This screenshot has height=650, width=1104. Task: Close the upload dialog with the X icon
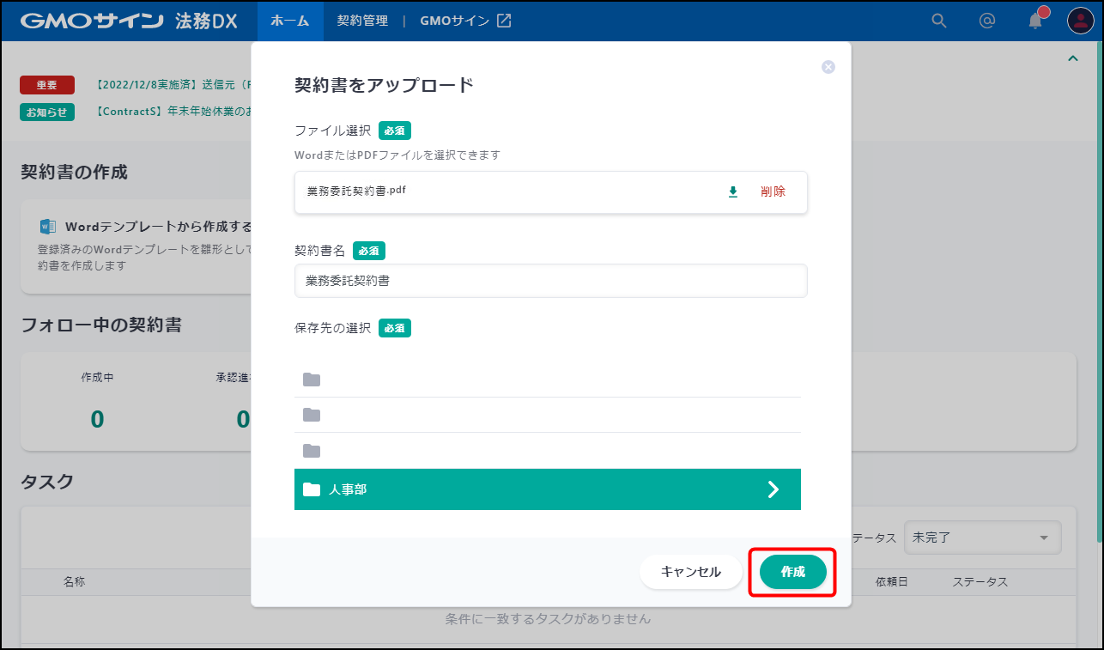click(x=828, y=67)
